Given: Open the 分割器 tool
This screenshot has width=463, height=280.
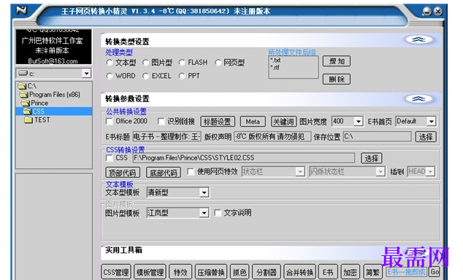Looking at the screenshot, I should tap(267, 272).
